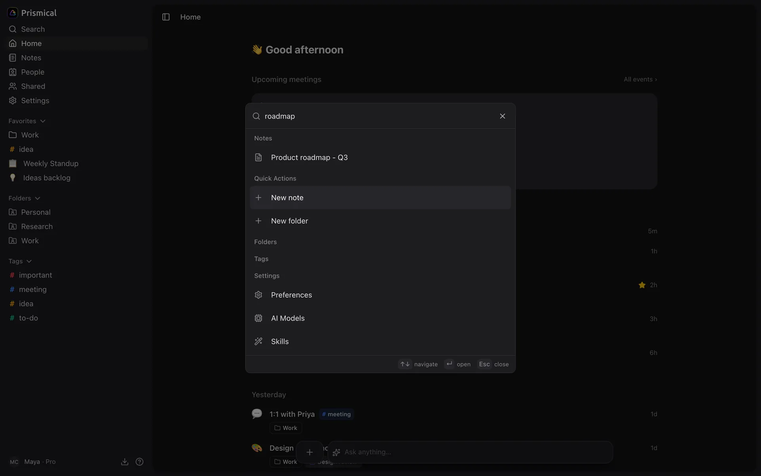Collapse the Favorites section
Screen dimensions: 761x476
(27, 121)
